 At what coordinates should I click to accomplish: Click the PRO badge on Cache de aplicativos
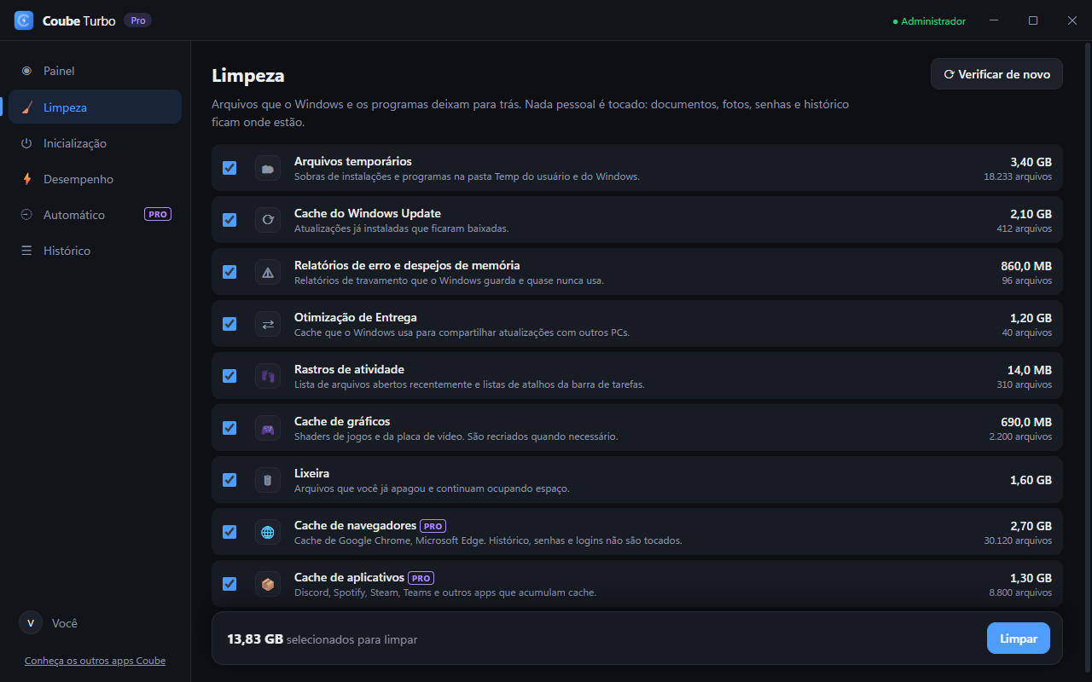(x=421, y=578)
